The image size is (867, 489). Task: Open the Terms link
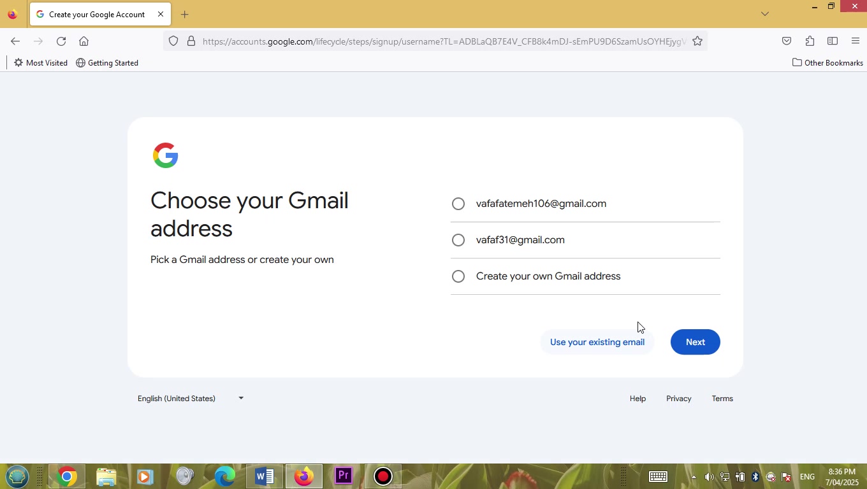722,399
